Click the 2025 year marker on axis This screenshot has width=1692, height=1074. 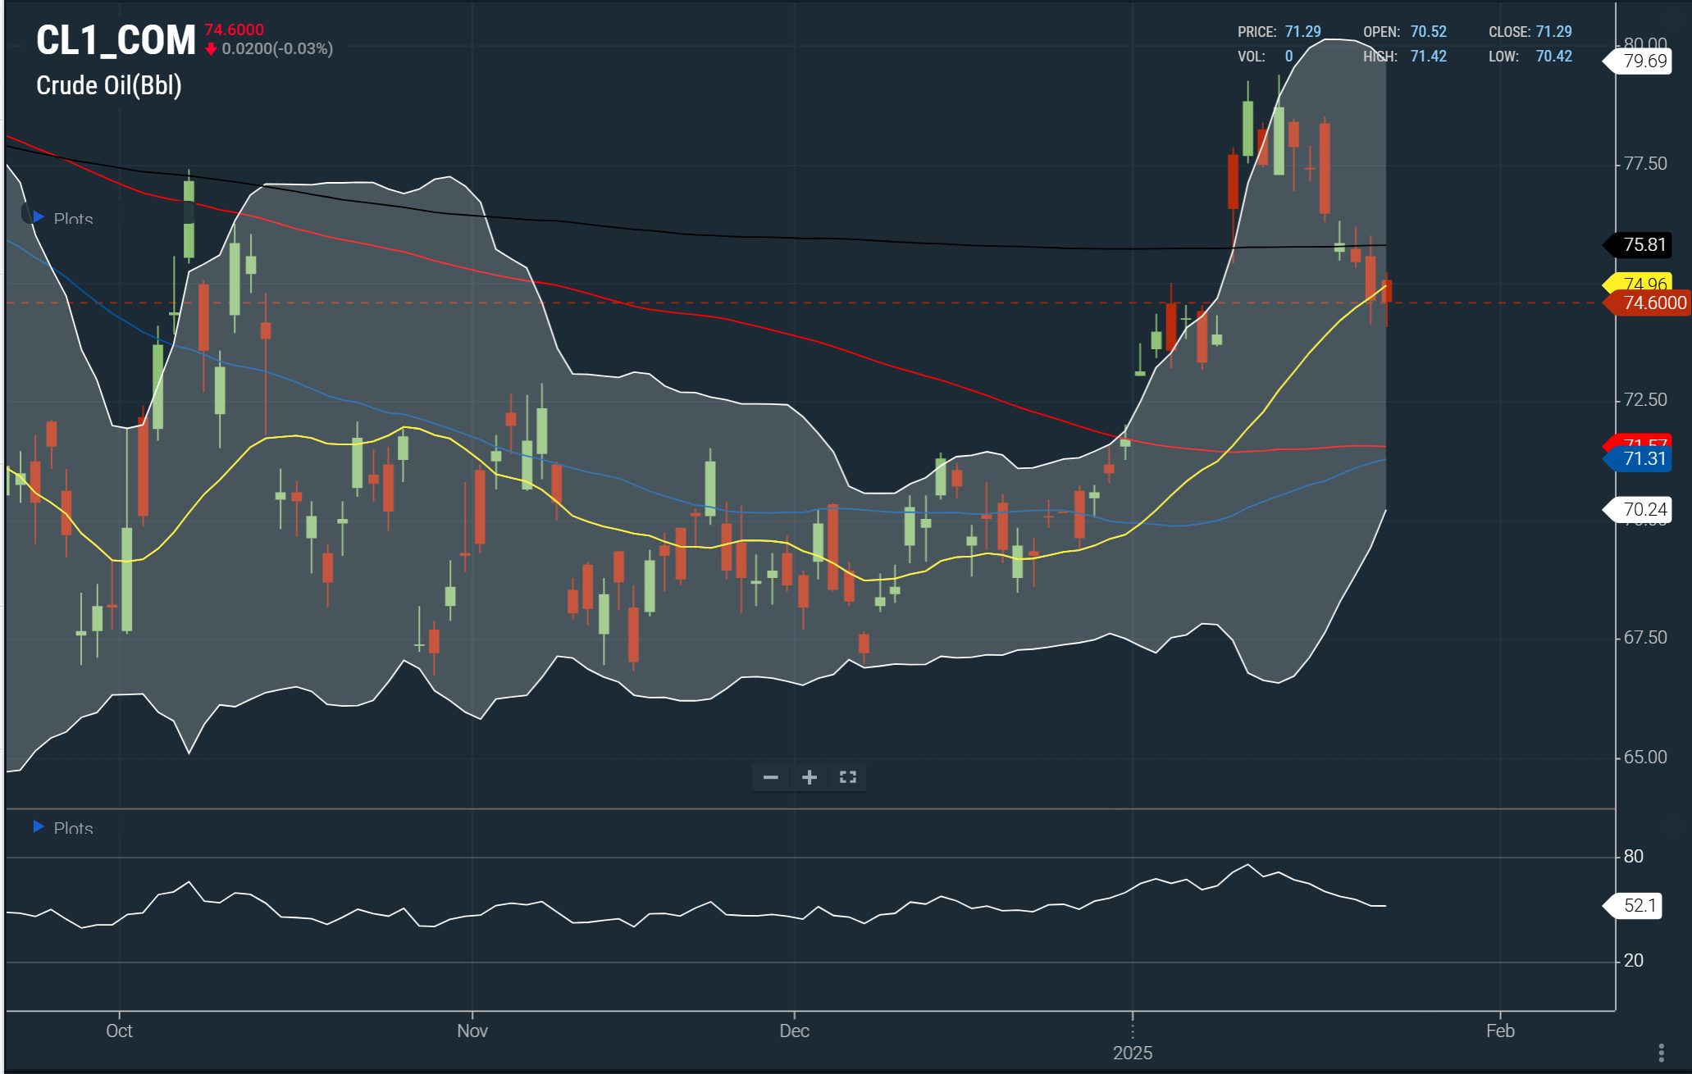tap(1132, 1054)
